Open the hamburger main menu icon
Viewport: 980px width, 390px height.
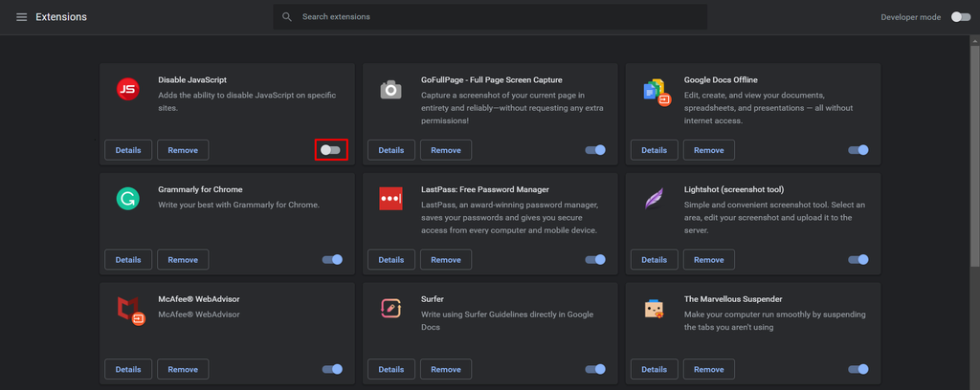point(21,17)
